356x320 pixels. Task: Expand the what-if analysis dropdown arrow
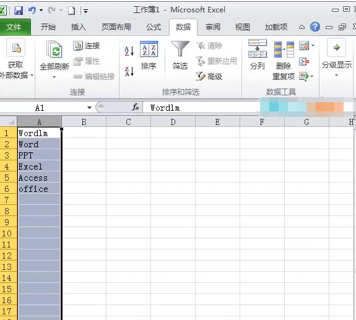click(311, 77)
